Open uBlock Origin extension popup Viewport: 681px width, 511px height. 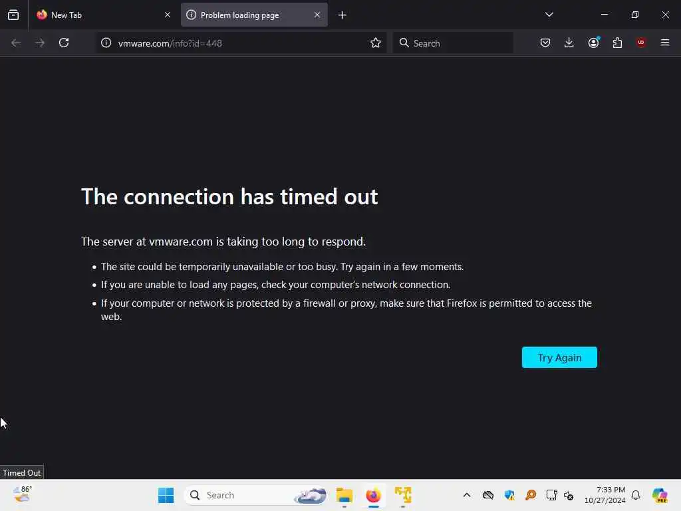(x=641, y=43)
